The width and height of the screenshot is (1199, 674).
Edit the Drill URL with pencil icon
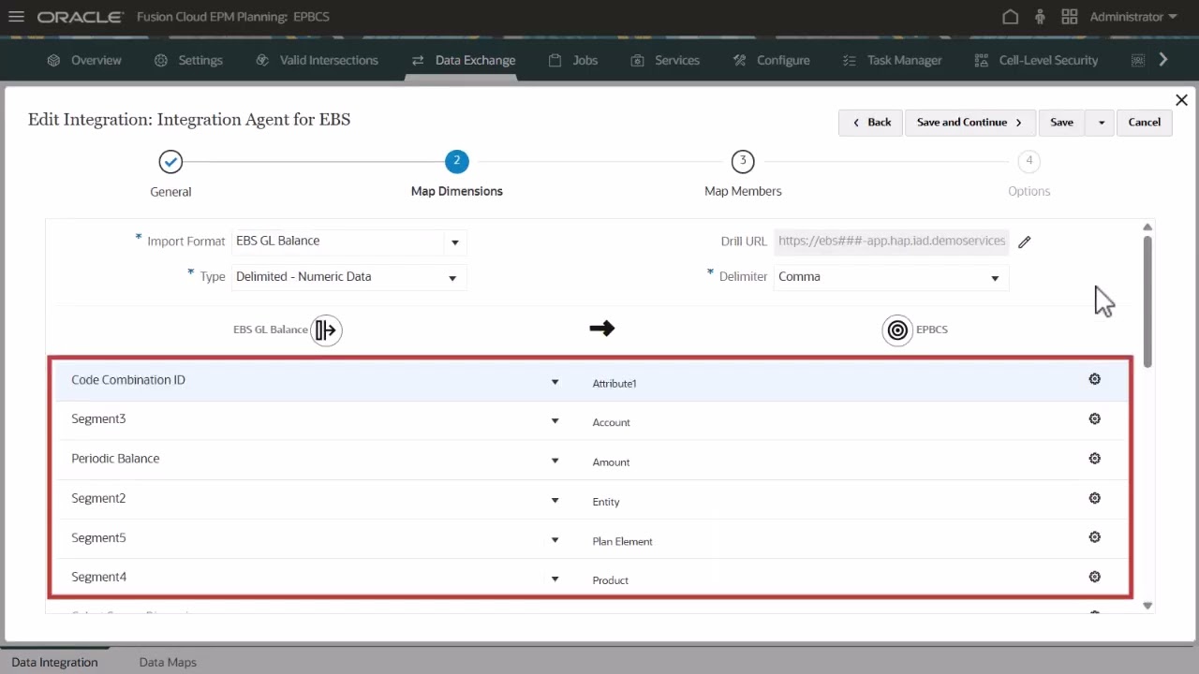click(x=1024, y=242)
